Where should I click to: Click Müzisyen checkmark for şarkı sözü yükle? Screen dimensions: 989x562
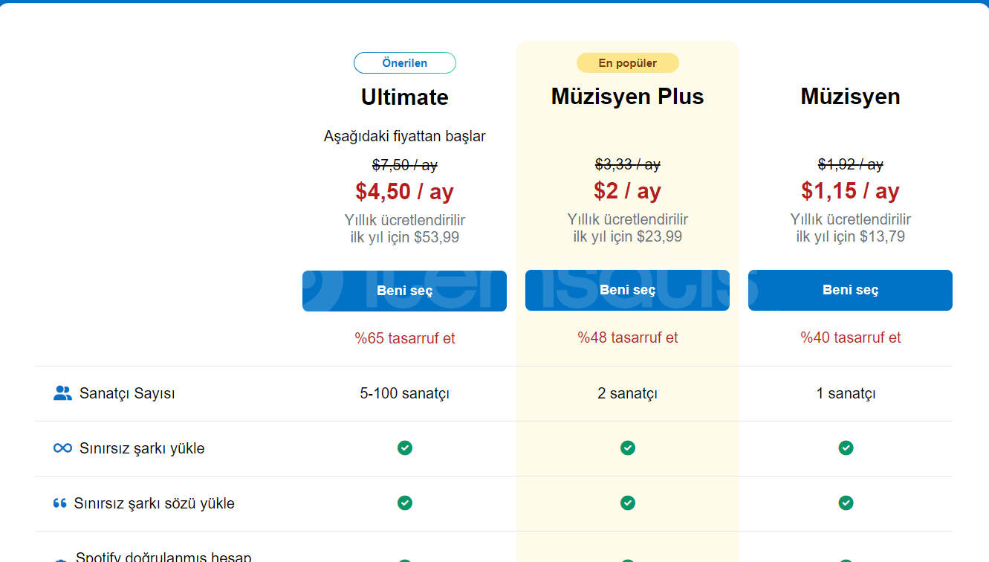pyautogui.click(x=846, y=503)
